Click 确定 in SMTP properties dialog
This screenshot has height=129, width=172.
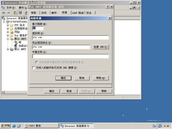(x=52, y=91)
